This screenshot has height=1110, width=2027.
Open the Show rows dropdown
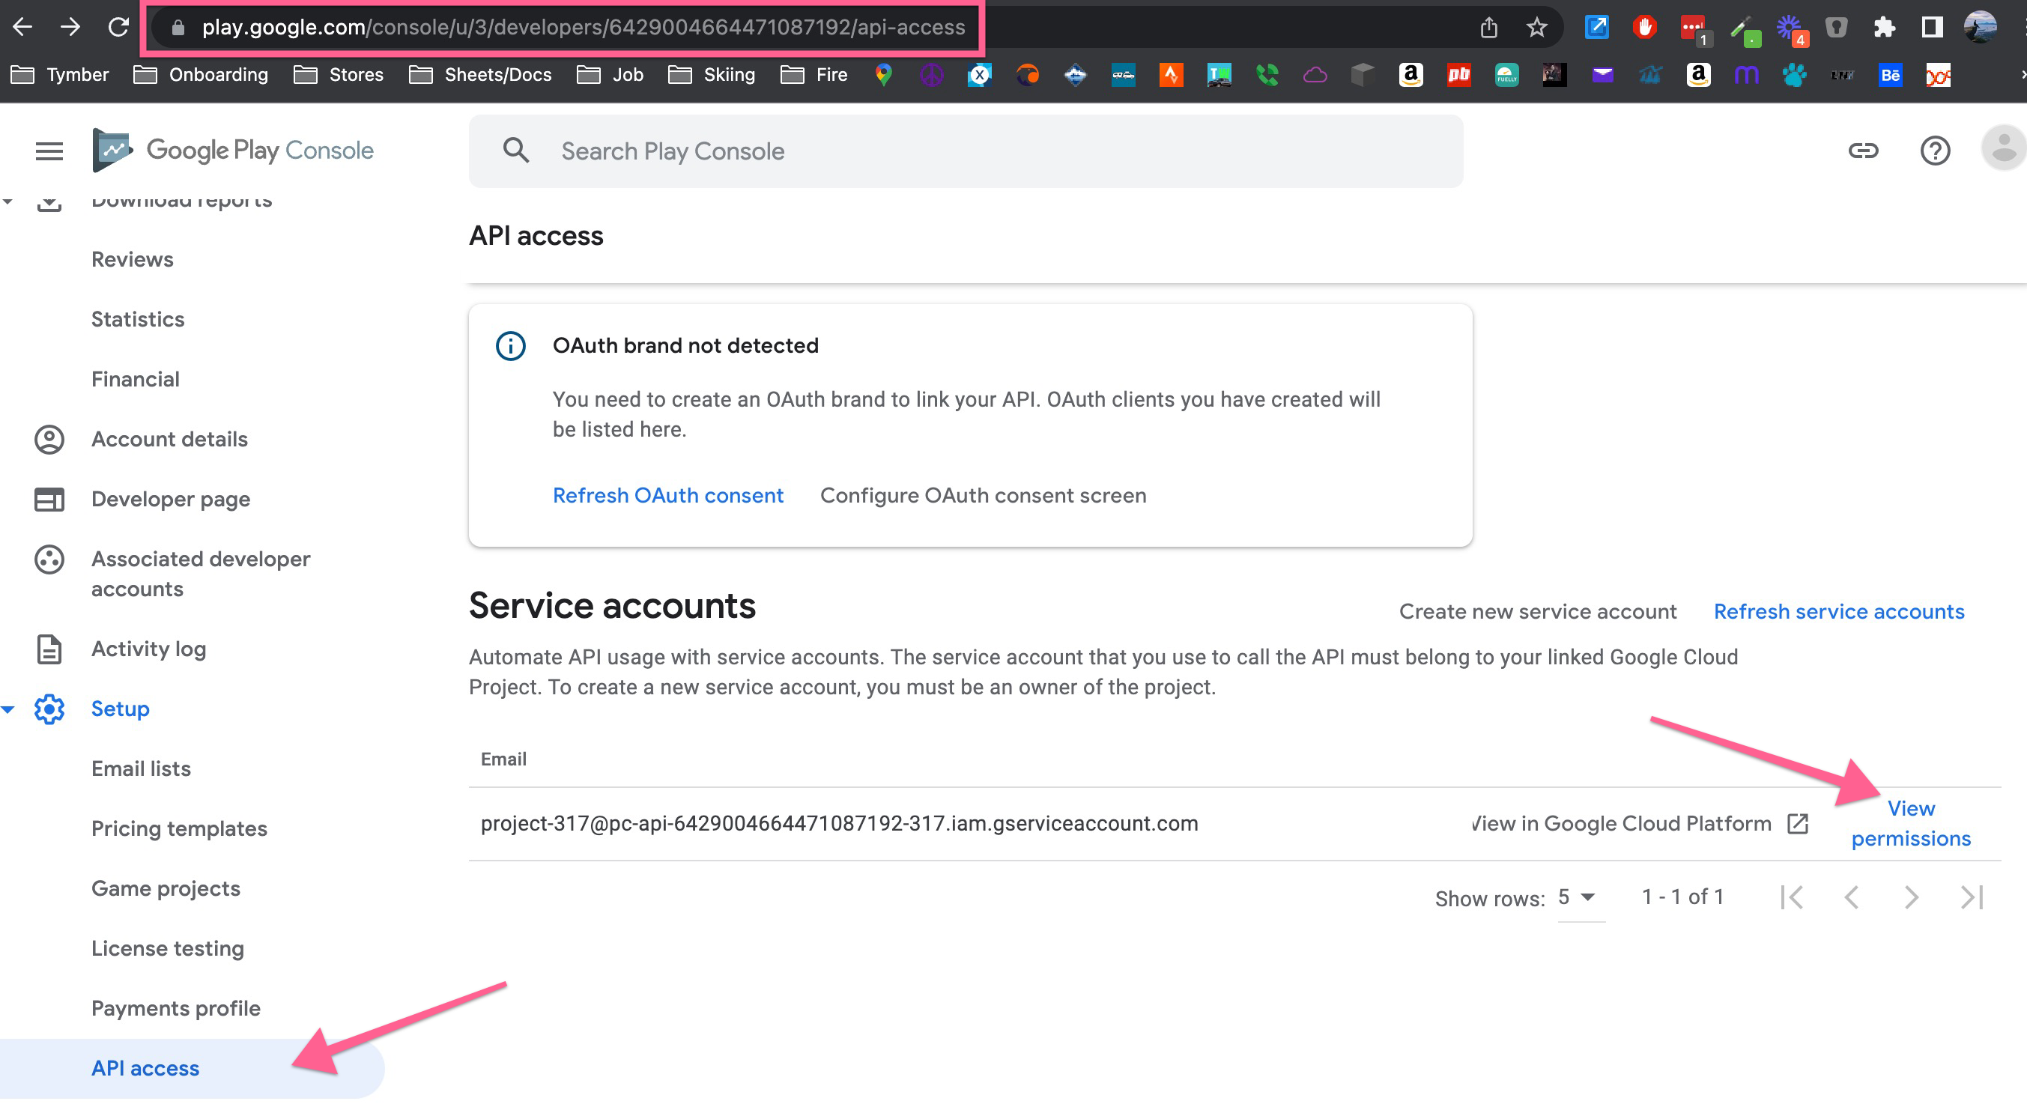1578,897
